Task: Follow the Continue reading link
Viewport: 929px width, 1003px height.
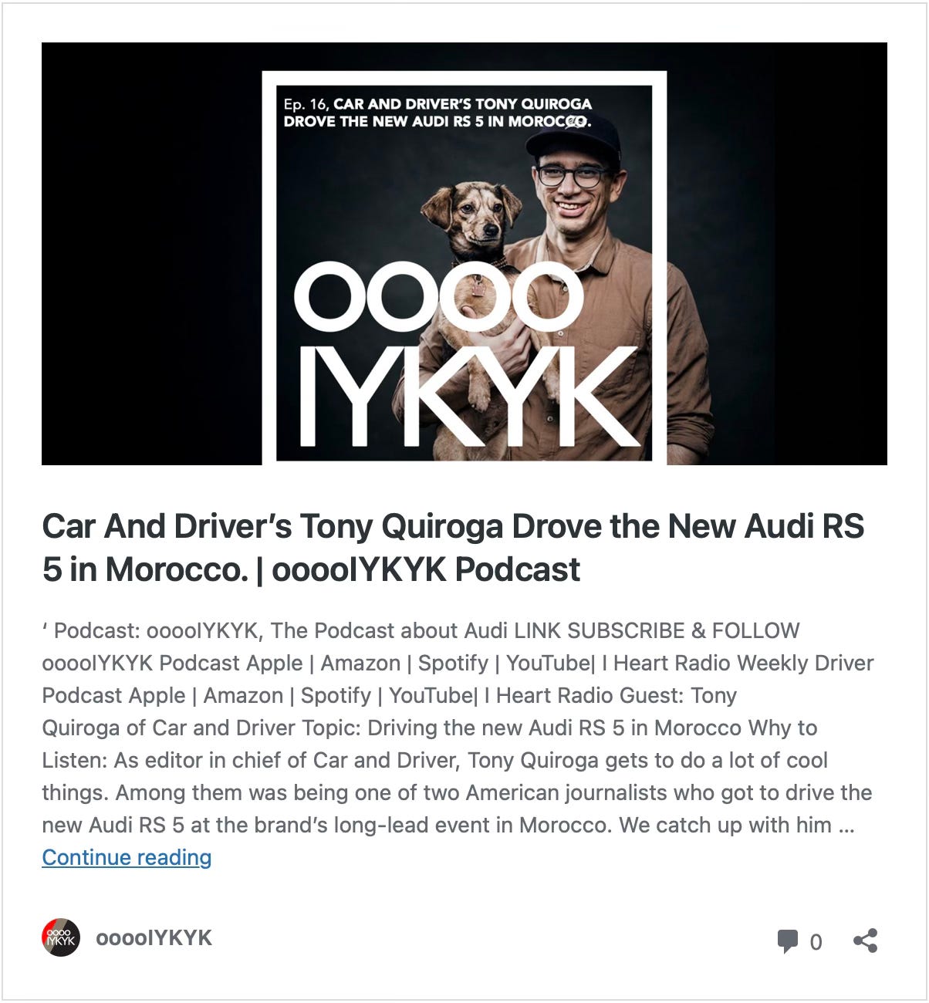Action: pyautogui.click(x=127, y=857)
